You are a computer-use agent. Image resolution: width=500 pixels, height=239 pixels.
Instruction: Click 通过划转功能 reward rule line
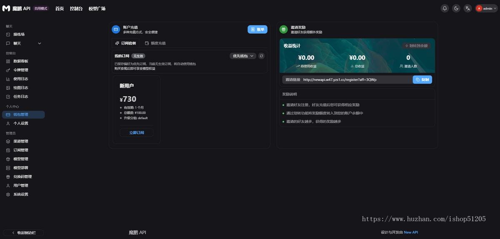click(x=325, y=113)
